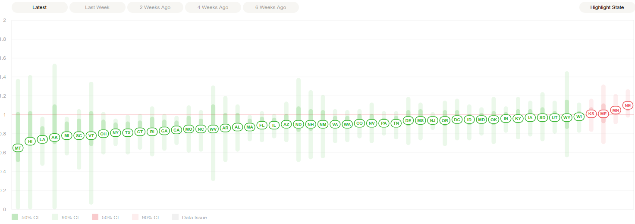Image resolution: width=635 pixels, height=224 pixels.
Task: Open the 2 Weeks Ago view
Action: click(x=155, y=7)
